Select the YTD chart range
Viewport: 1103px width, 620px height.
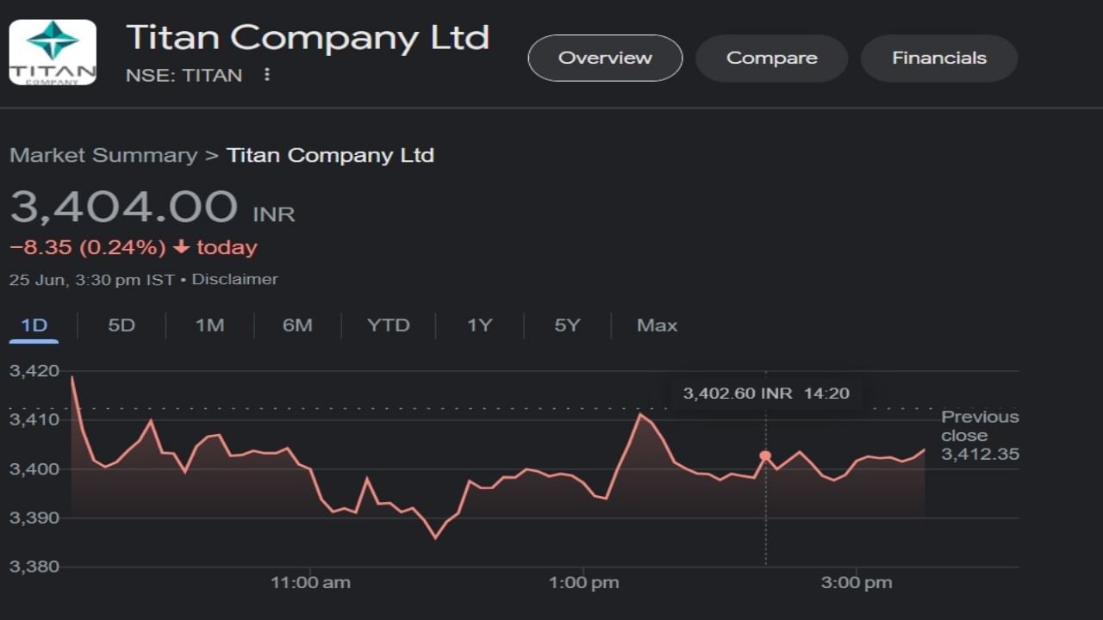[389, 325]
